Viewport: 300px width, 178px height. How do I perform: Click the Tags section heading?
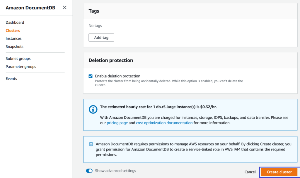(94, 11)
